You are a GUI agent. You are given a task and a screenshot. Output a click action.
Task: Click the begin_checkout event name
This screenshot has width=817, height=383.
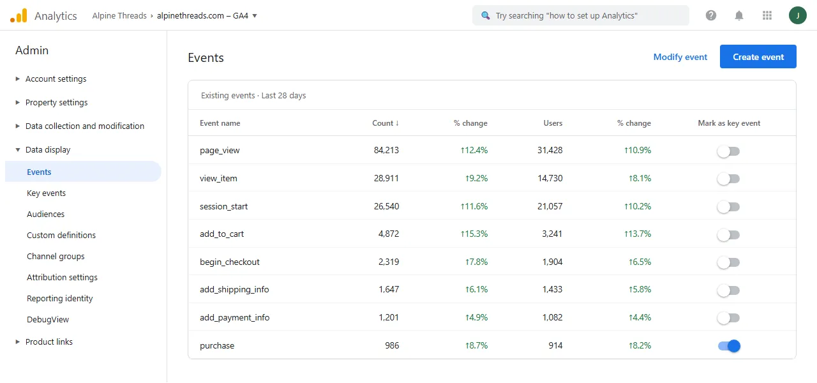230,262
